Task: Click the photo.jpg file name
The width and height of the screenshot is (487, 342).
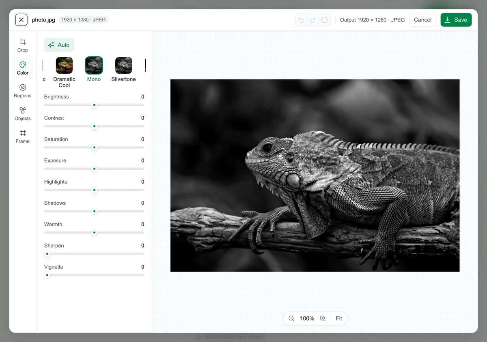Action: tap(43, 20)
